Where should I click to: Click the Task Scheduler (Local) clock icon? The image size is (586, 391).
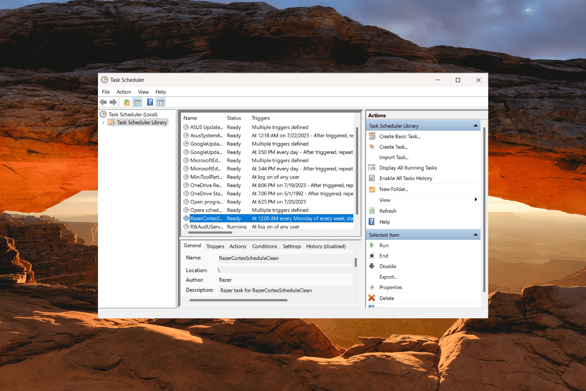pyautogui.click(x=103, y=114)
